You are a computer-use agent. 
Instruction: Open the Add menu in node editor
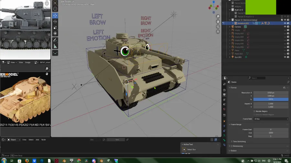click(x=37, y=140)
